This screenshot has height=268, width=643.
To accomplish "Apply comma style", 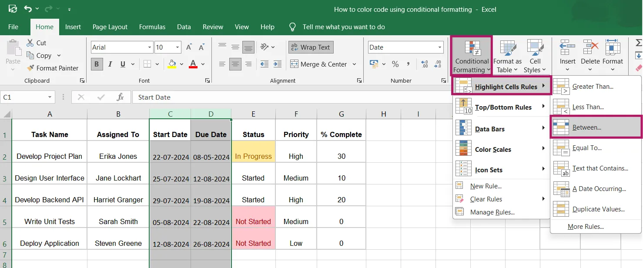I will [408, 64].
